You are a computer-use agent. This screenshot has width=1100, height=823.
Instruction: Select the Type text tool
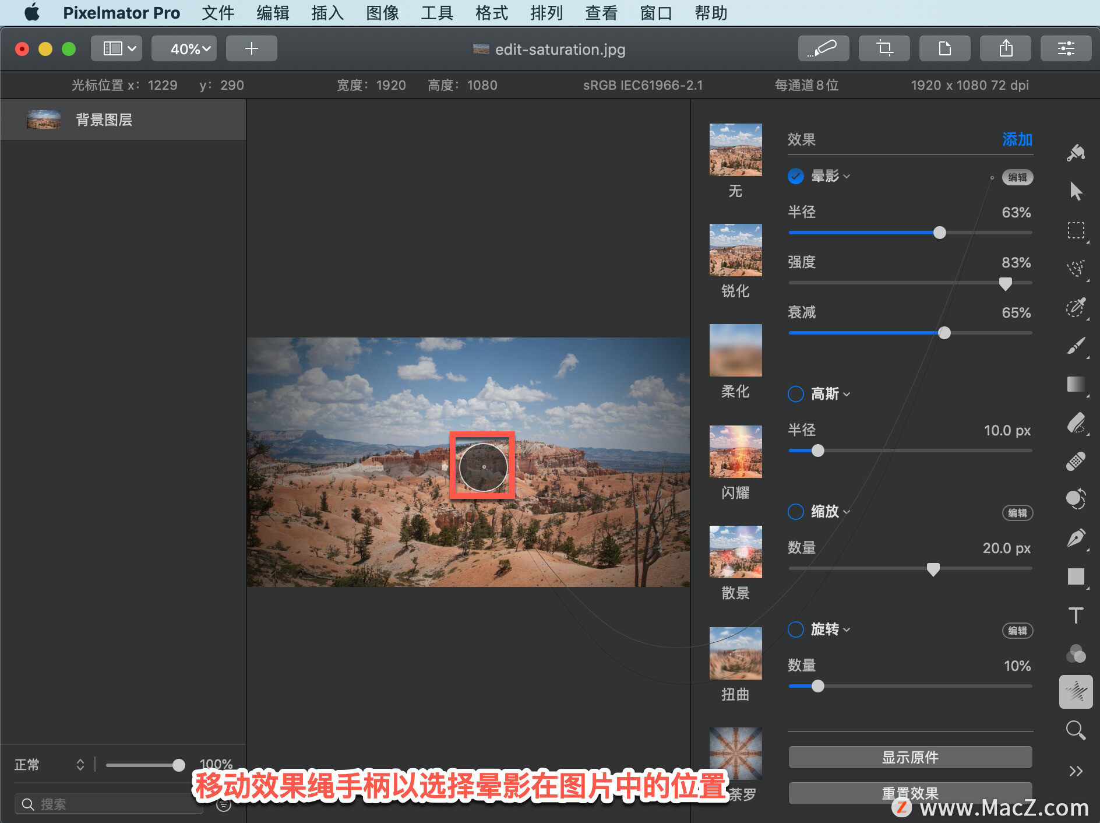[x=1076, y=615]
